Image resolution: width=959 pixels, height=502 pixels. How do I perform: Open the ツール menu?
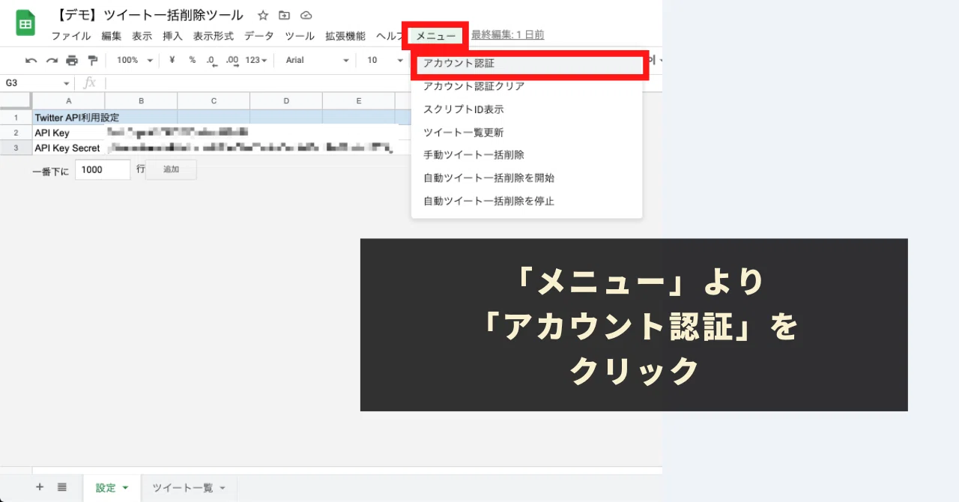point(300,35)
